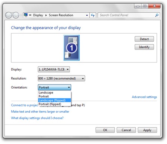Minimize the Screen Resolution window

pos(138,6)
